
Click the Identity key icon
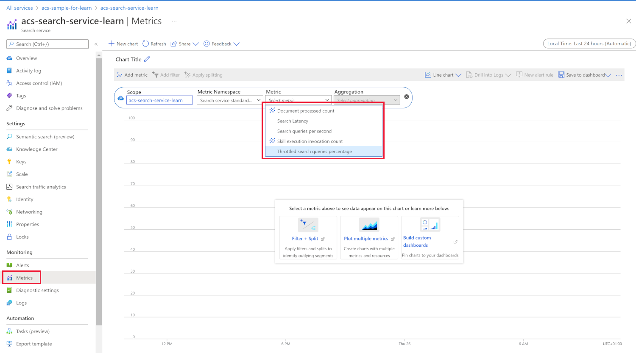pyautogui.click(x=9, y=199)
